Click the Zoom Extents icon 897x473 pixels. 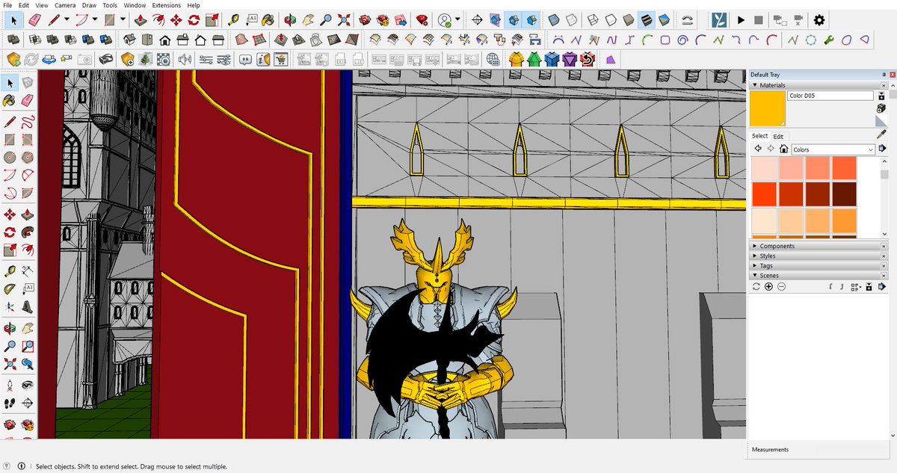tap(9, 363)
